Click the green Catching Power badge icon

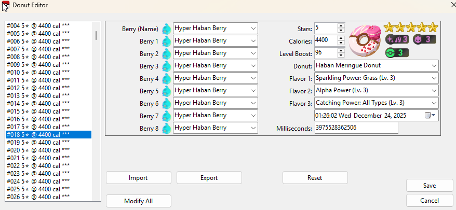click(x=397, y=52)
